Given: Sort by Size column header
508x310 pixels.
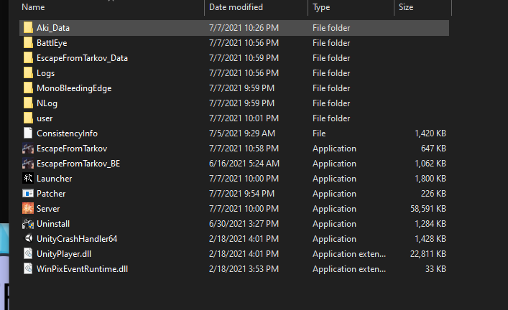Looking at the screenshot, I should click(406, 7).
